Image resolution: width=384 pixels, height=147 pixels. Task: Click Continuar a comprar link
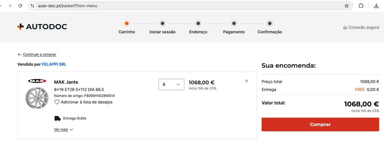40,54
